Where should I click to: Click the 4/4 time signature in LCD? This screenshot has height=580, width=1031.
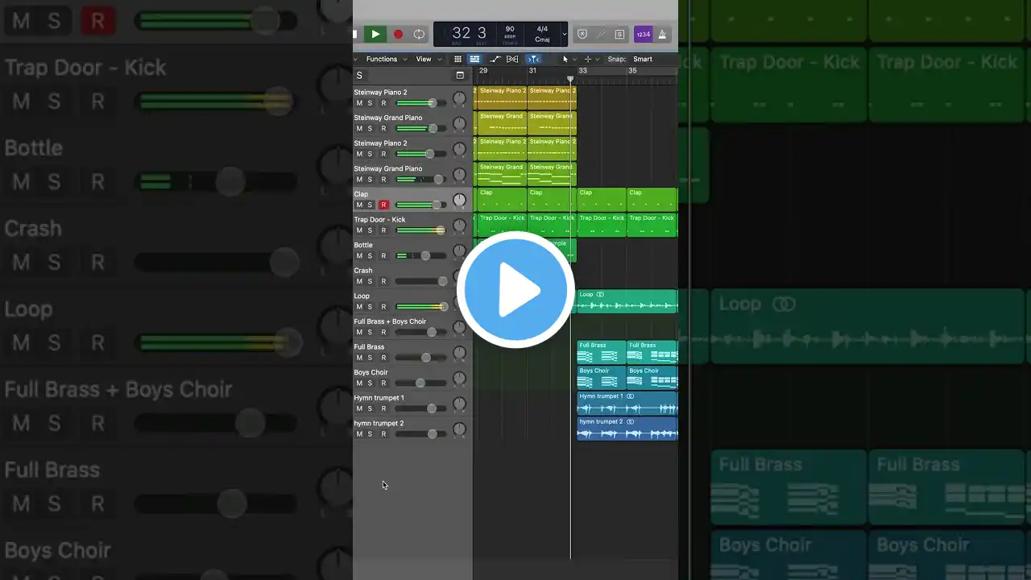542,29
